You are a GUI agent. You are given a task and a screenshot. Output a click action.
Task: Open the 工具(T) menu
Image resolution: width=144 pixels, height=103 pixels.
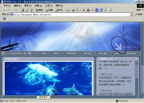pos(49,6)
